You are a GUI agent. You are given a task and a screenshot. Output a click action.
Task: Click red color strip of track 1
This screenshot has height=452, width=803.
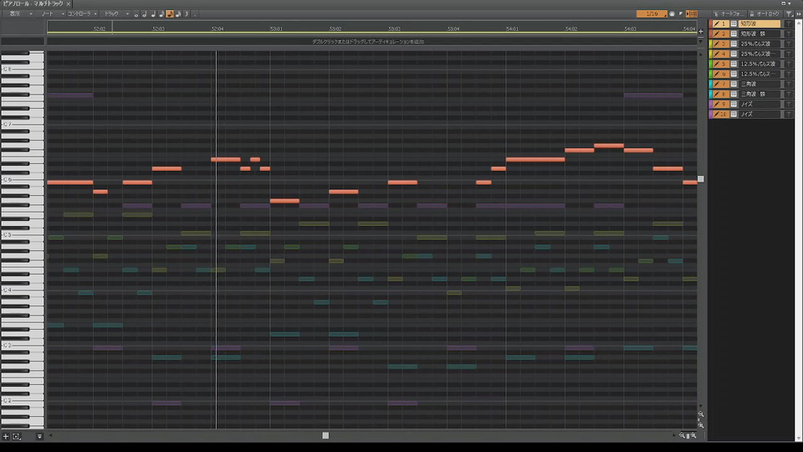[x=711, y=23]
